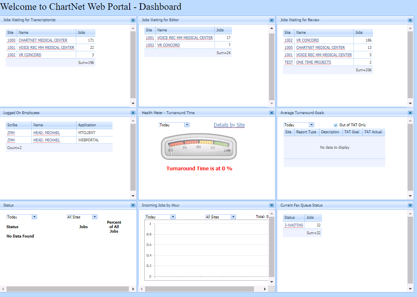Open the Incoming Jobs All Sites dropdown
Screen dimensions: 417x297
233,217
